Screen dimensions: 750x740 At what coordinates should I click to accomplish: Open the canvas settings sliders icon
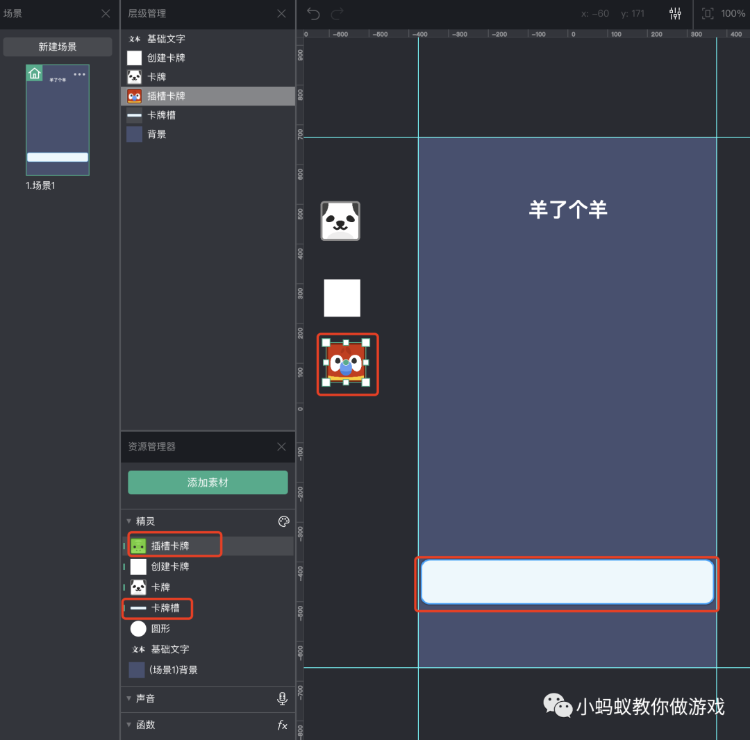pyautogui.click(x=675, y=13)
